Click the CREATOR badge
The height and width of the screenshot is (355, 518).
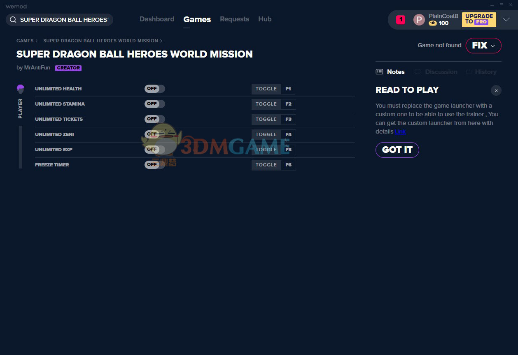pyautogui.click(x=68, y=68)
